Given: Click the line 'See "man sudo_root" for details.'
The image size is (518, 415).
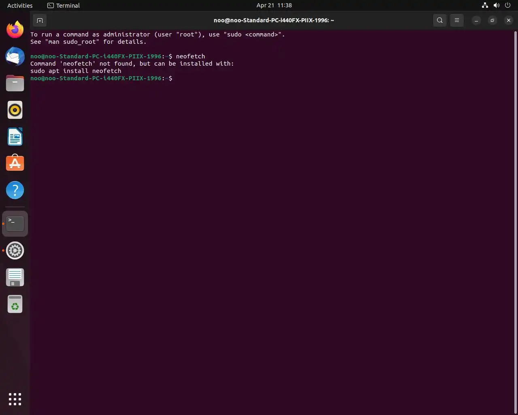Looking at the screenshot, I should (88, 42).
